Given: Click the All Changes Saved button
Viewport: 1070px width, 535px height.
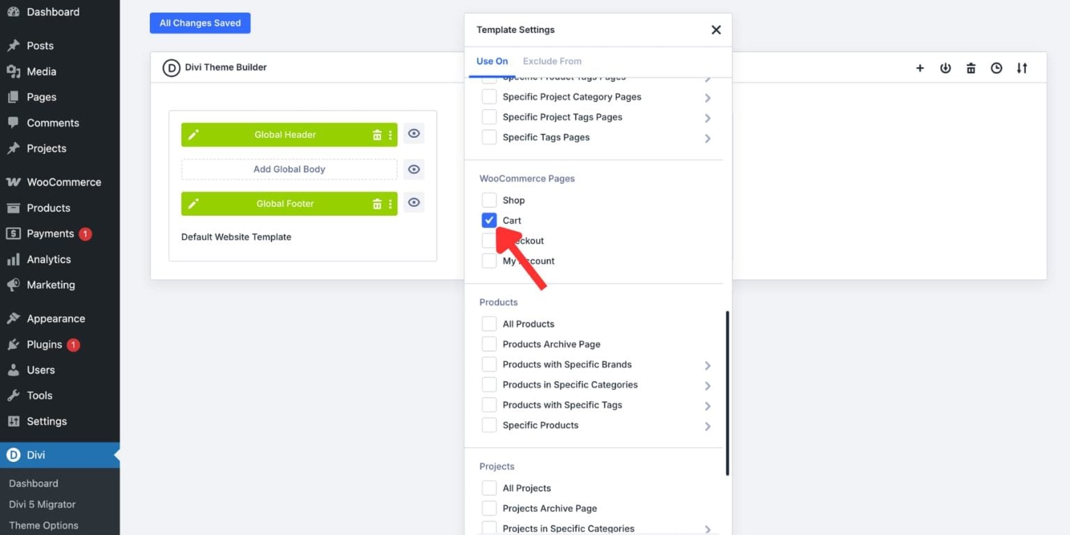Looking at the screenshot, I should pyautogui.click(x=200, y=23).
